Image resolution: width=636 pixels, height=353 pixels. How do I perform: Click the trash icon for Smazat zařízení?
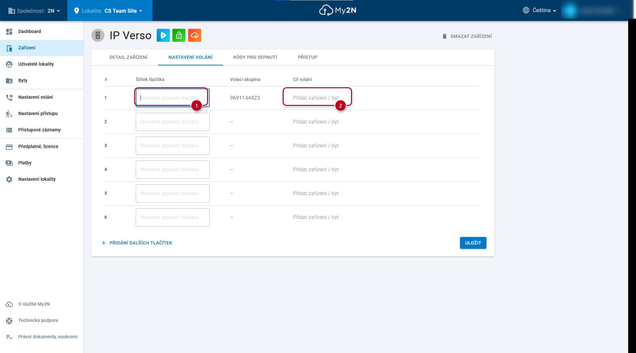tap(444, 36)
